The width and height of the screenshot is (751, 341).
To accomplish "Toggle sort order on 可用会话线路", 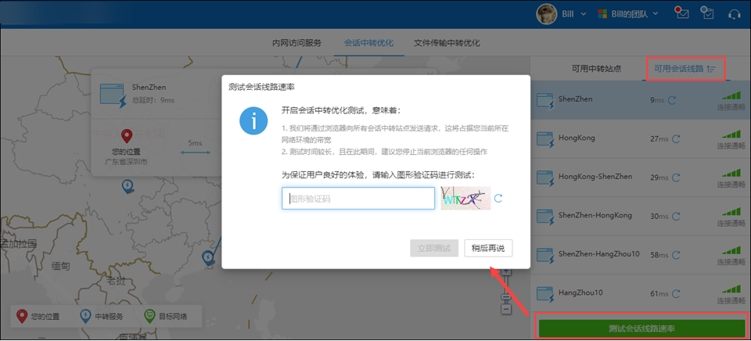I will pos(711,69).
